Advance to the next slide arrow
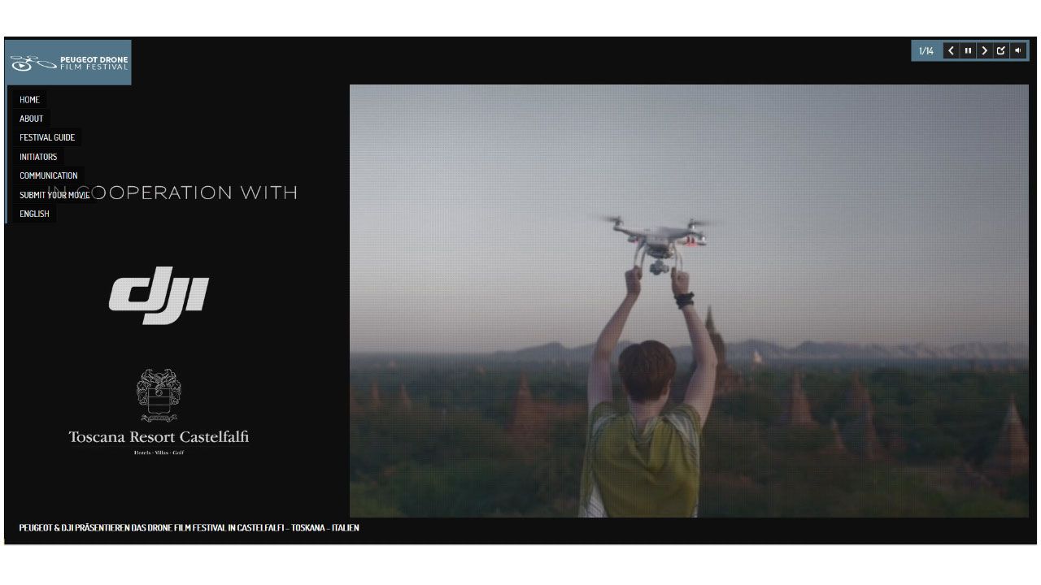The image size is (1041, 585). [x=984, y=50]
